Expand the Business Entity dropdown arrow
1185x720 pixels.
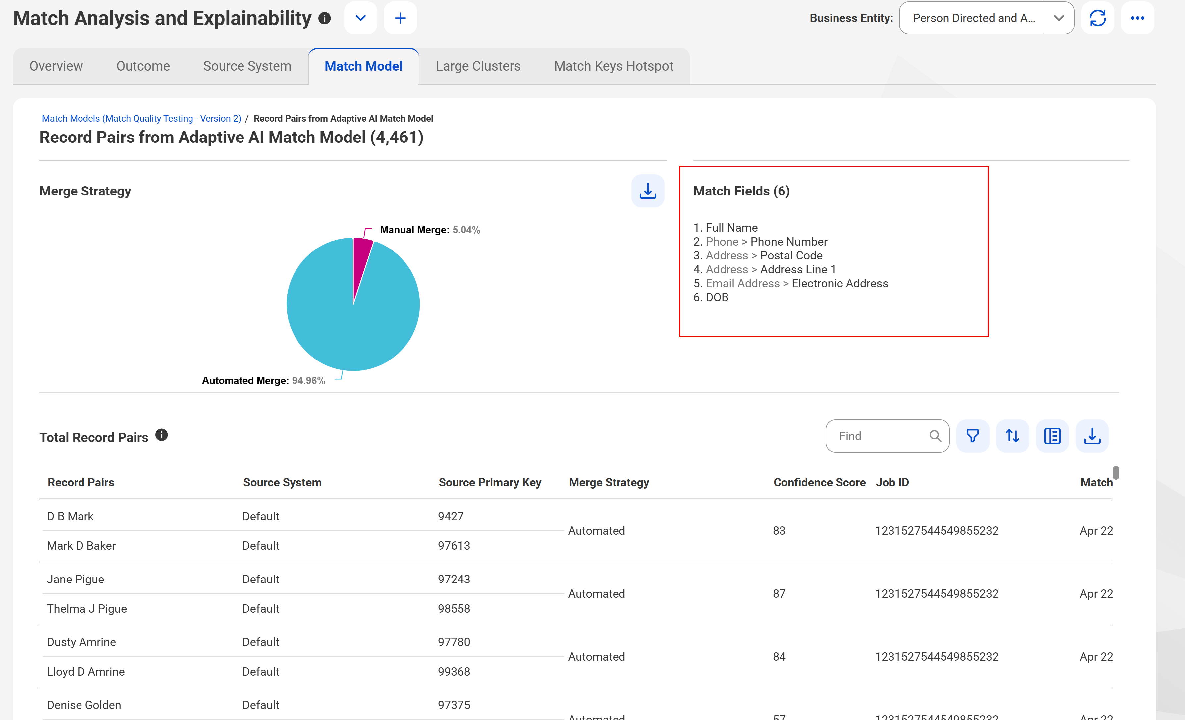pyautogui.click(x=1058, y=18)
